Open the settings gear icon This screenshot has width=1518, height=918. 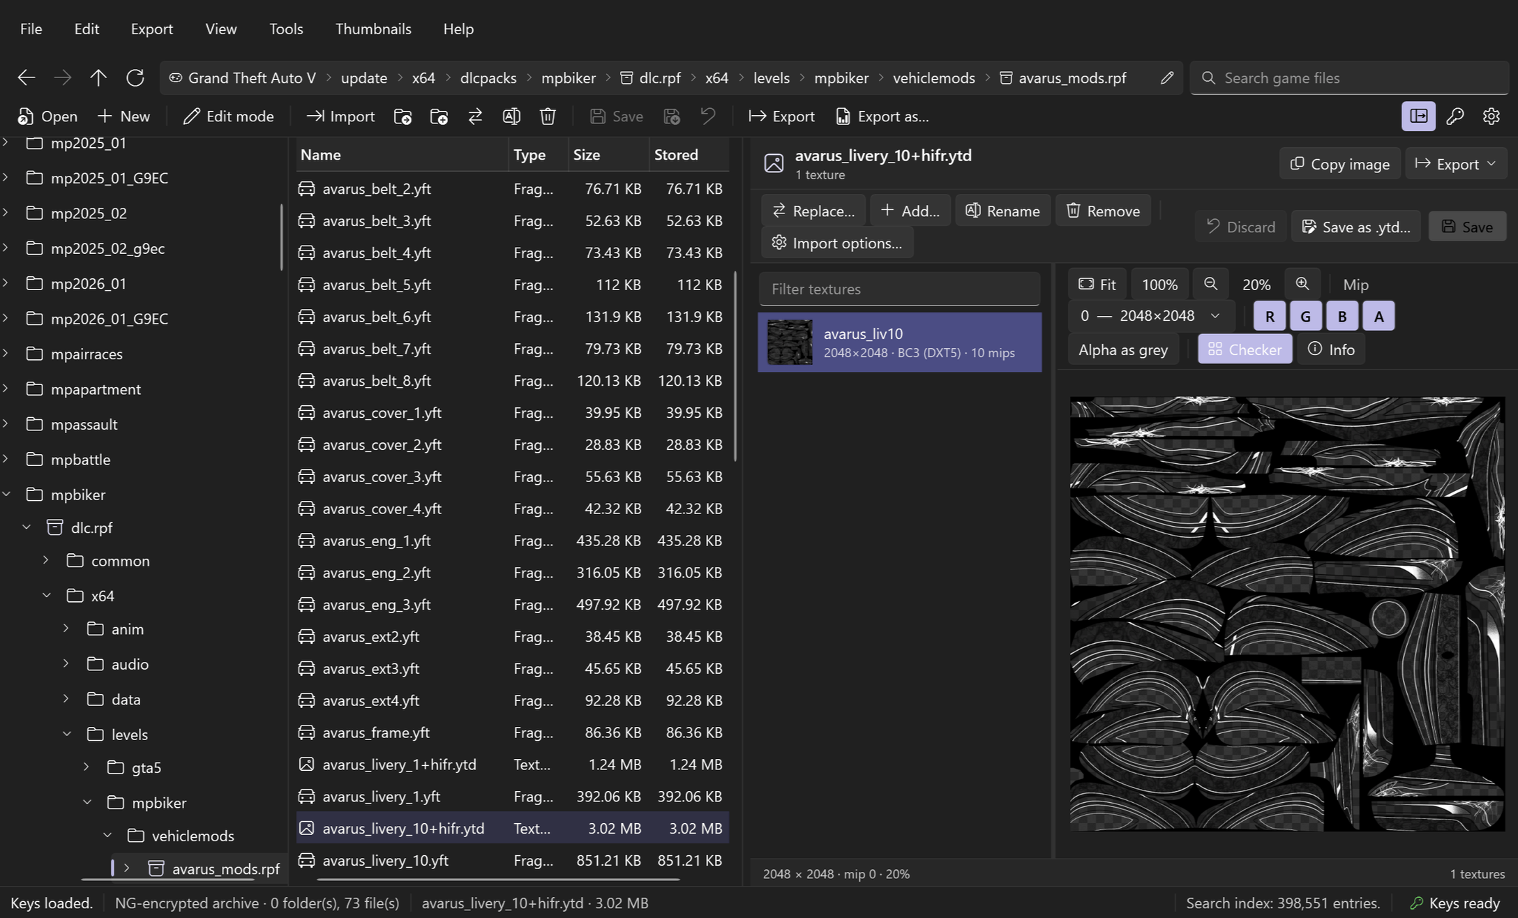1491,116
